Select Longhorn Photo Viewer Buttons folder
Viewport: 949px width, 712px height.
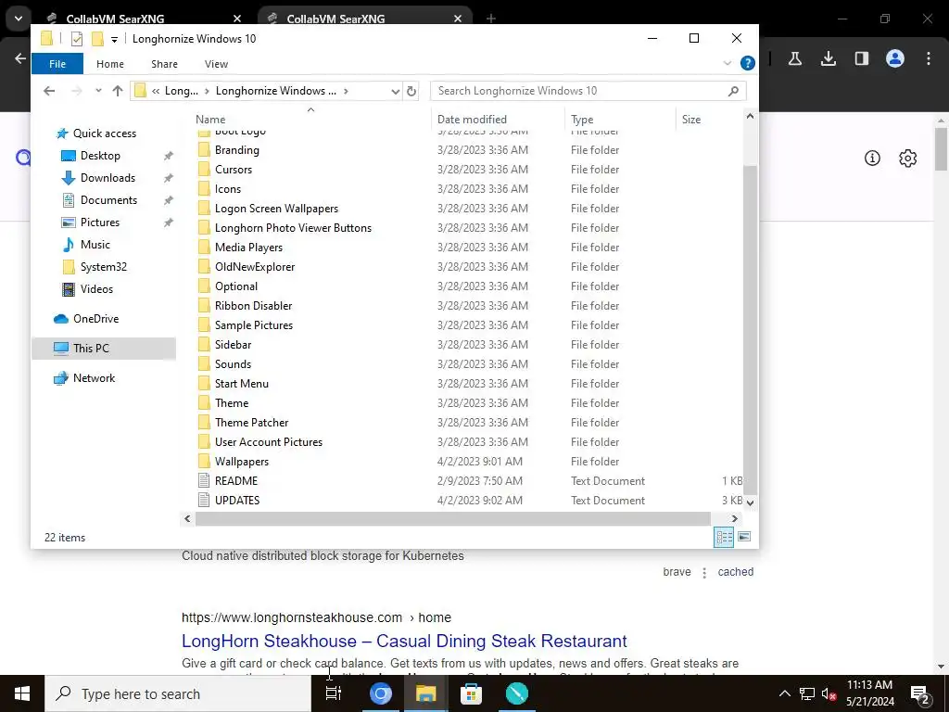(293, 228)
